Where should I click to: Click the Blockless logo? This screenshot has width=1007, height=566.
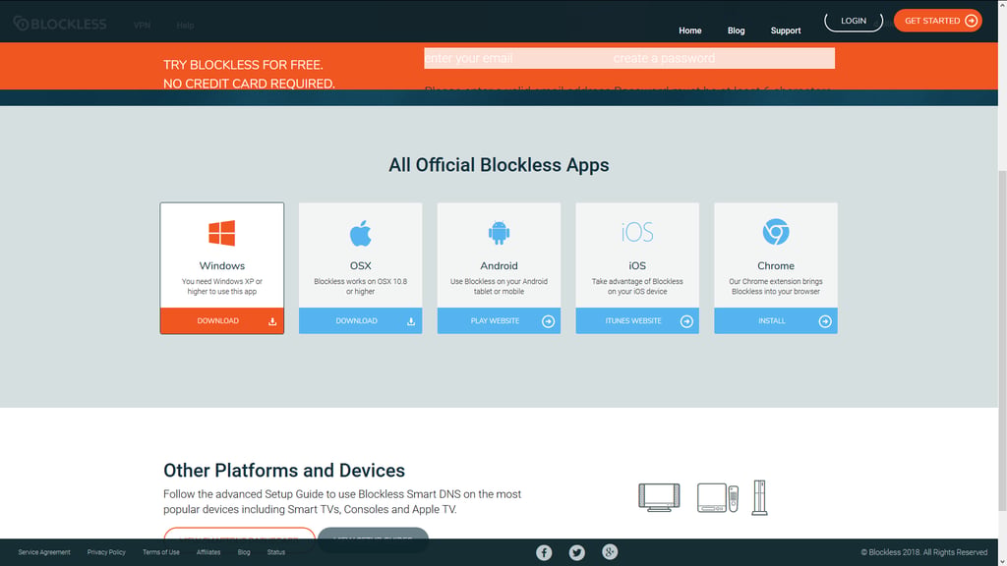coord(60,24)
